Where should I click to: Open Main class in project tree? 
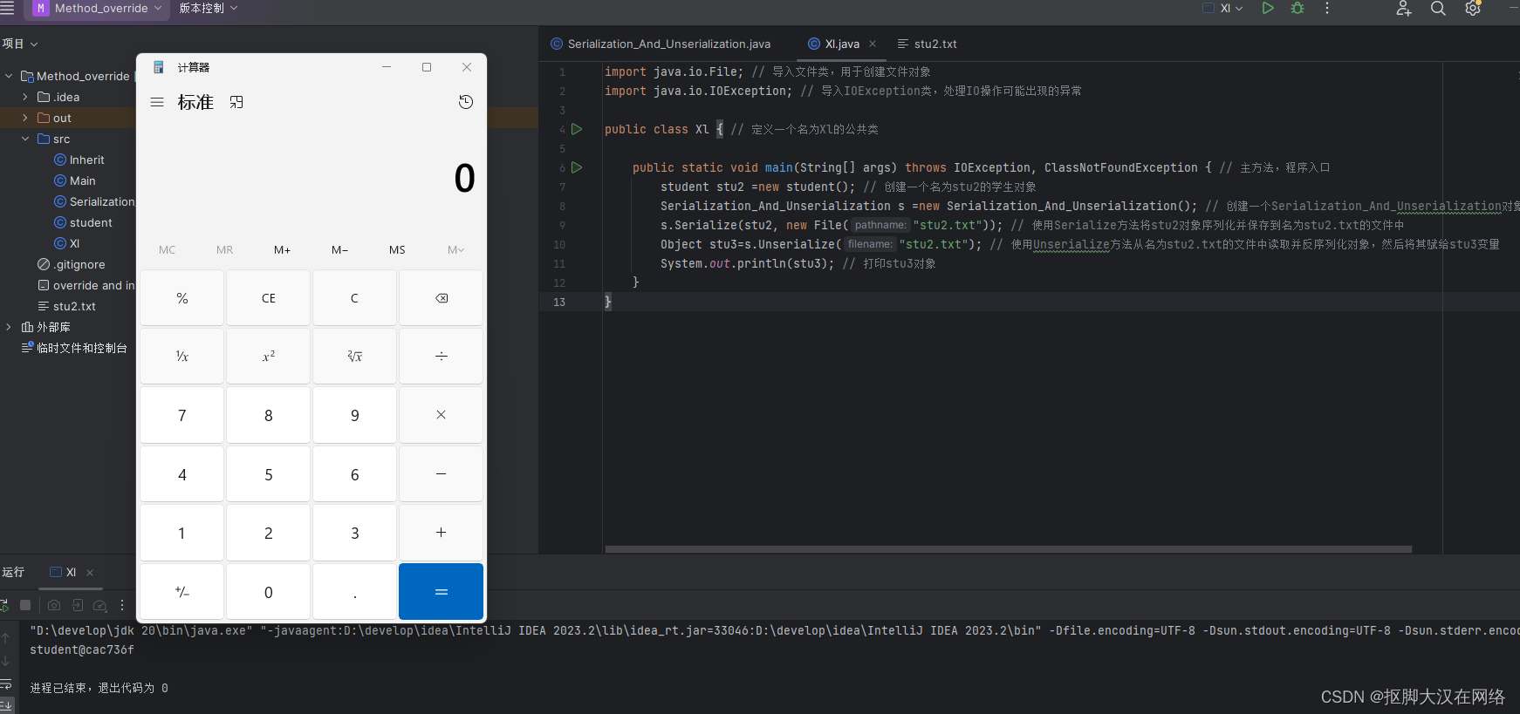click(x=75, y=180)
